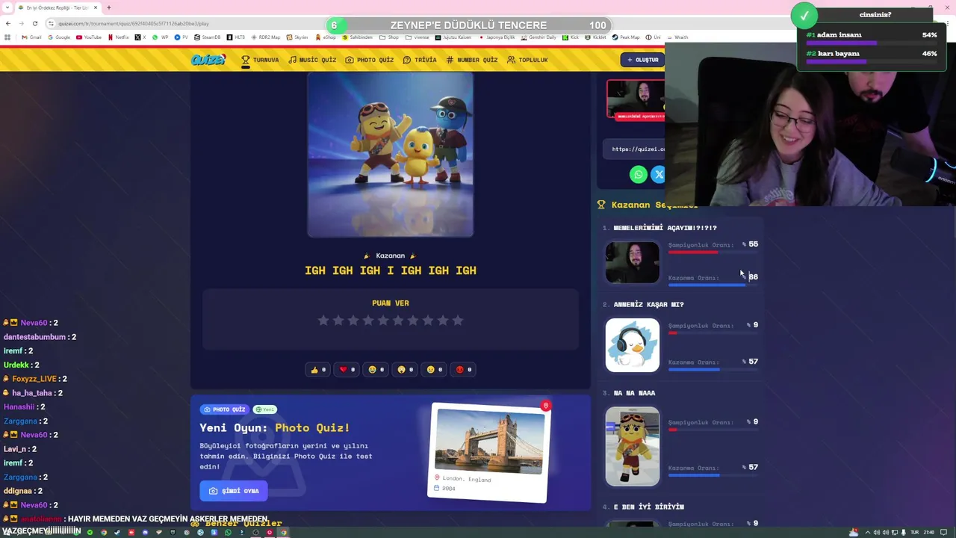Open the YouTube bookmark
Image resolution: width=956 pixels, height=538 pixels.
click(x=89, y=37)
